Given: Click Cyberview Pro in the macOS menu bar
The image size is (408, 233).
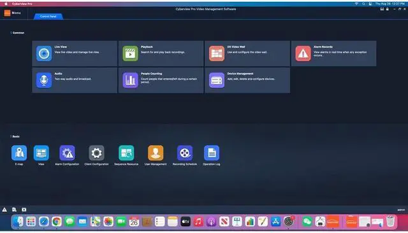Looking at the screenshot, I should (22, 4).
